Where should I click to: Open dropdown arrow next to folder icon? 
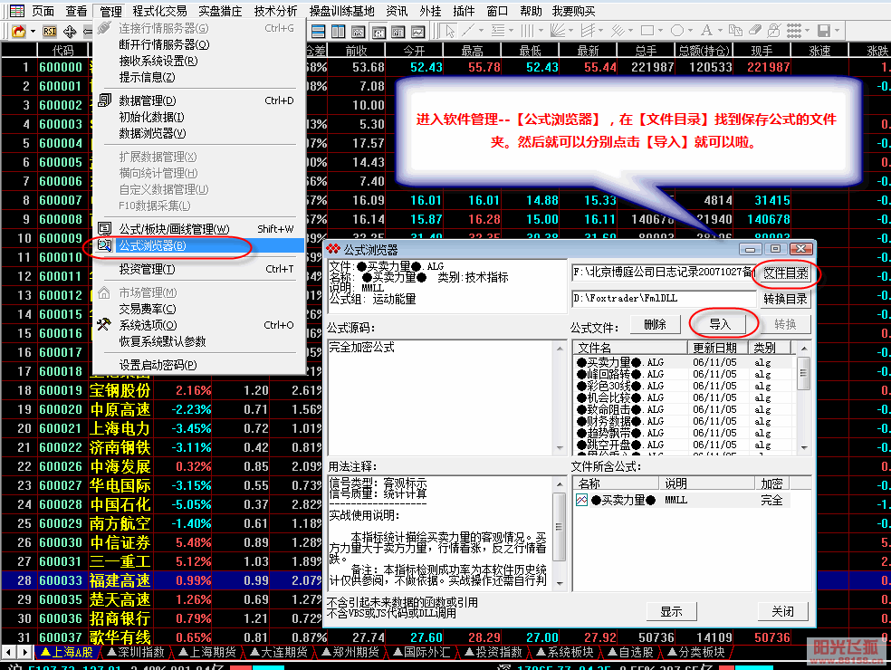click(x=33, y=32)
